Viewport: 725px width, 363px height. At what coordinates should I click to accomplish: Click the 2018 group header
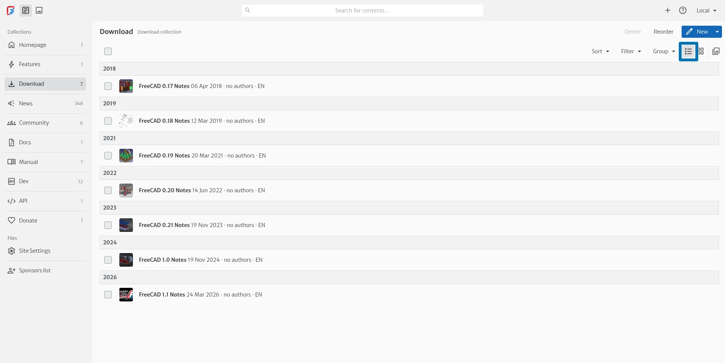409,69
